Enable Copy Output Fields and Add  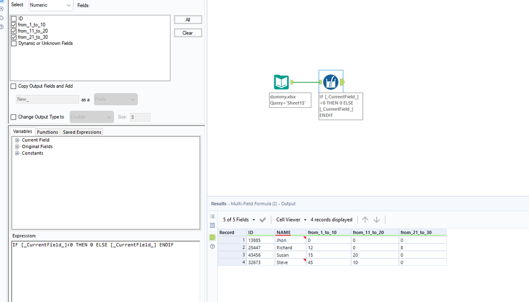pyautogui.click(x=13, y=86)
